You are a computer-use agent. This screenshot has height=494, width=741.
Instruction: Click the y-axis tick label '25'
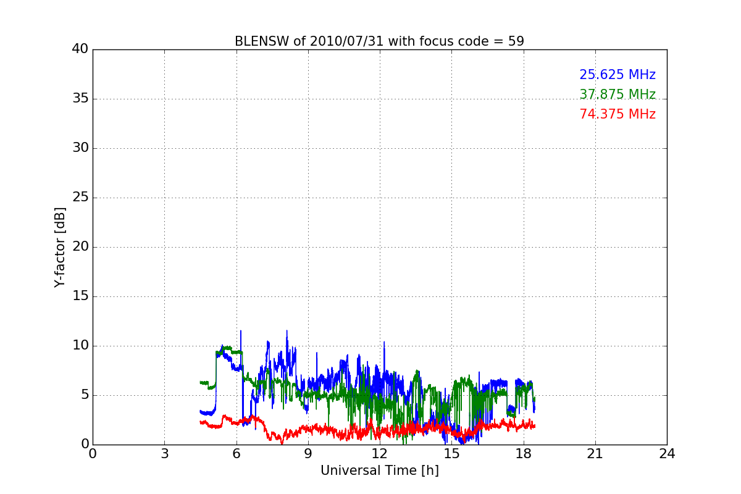coord(80,198)
